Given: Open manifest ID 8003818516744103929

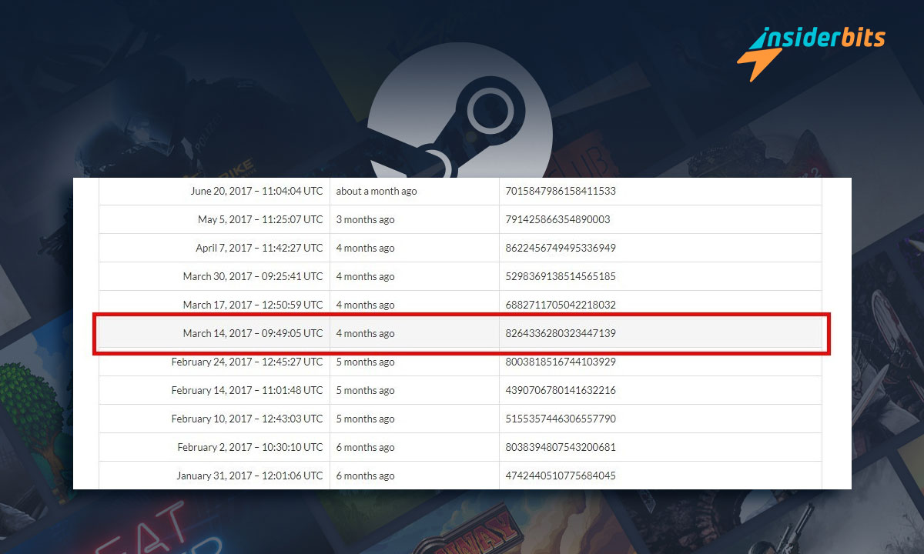Looking at the screenshot, I should [x=560, y=362].
